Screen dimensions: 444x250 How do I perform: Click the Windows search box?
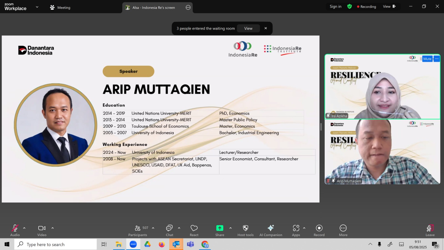tap(56, 244)
